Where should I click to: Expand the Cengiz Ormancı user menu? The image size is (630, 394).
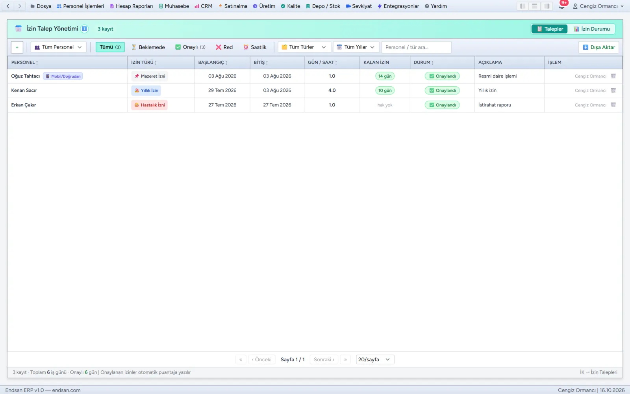[x=598, y=6]
